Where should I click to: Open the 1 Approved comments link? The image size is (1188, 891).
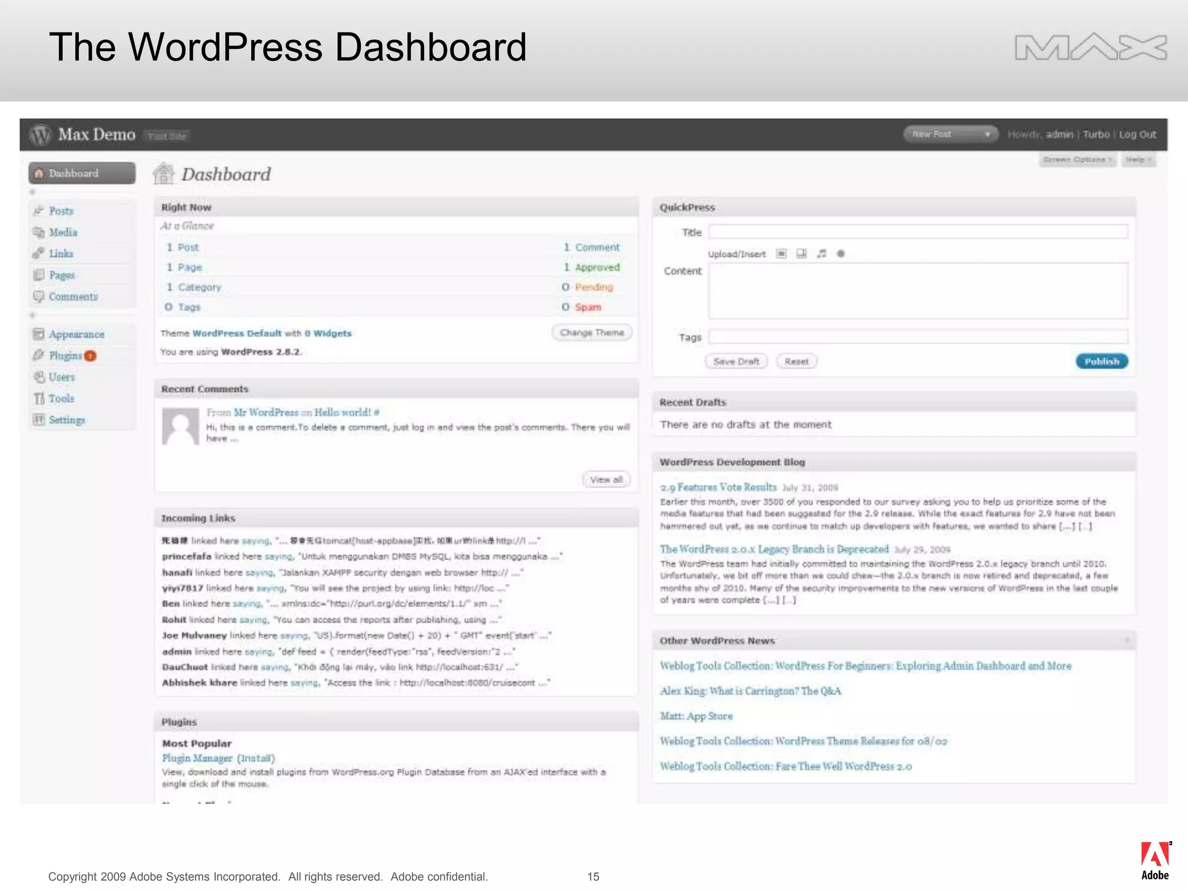pos(592,267)
